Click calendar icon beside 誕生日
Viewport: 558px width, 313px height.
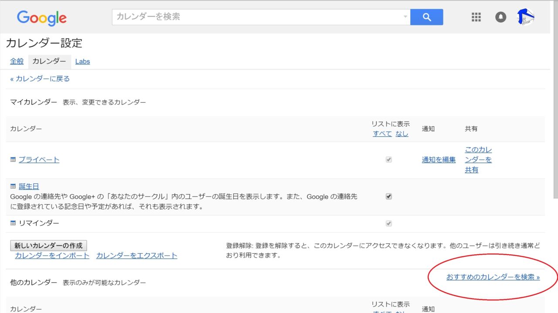click(13, 186)
